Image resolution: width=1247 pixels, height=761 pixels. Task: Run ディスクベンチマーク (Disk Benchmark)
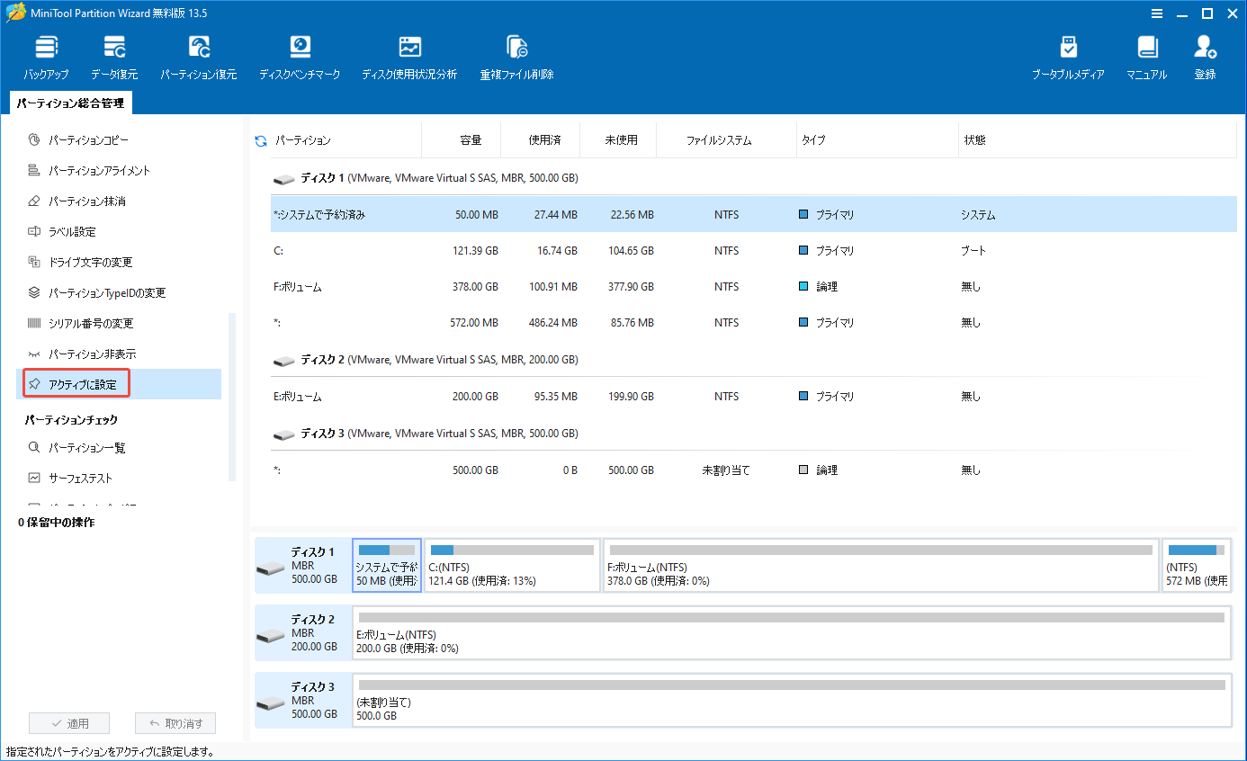pos(300,56)
